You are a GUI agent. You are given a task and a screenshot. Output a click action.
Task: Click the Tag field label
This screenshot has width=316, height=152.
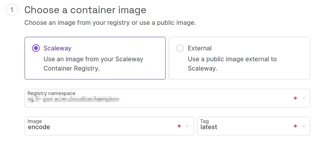pos(204,121)
